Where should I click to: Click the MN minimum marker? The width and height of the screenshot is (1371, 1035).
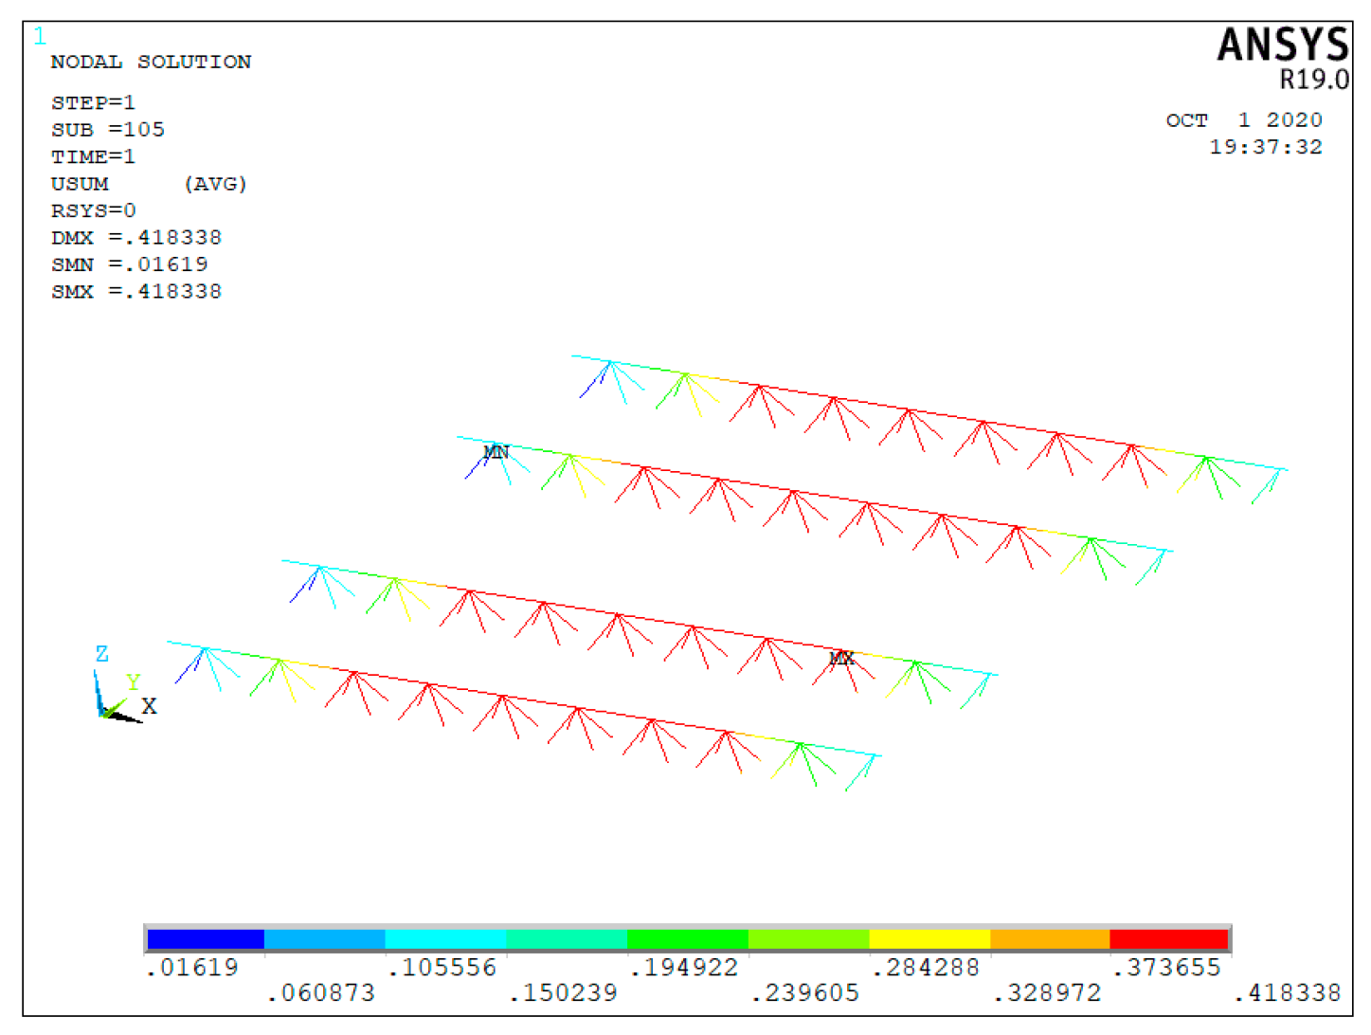[496, 452]
